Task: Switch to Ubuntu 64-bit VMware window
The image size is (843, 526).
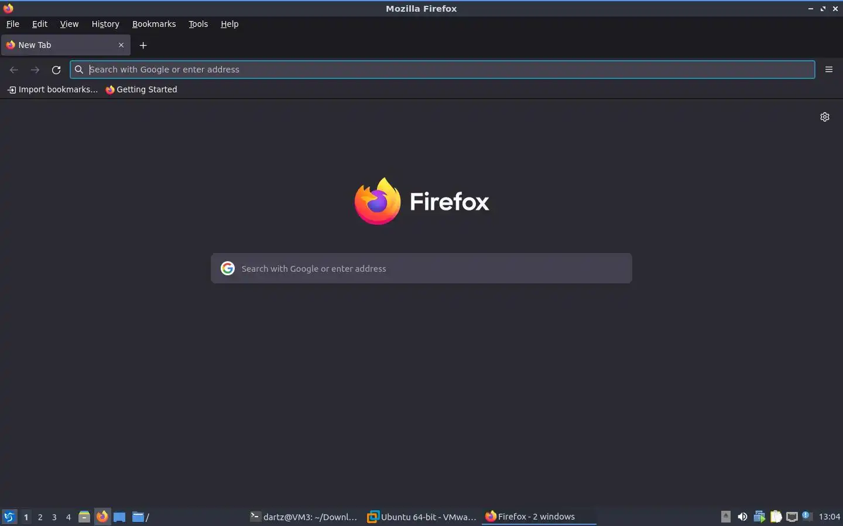Action: [x=421, y=517]
